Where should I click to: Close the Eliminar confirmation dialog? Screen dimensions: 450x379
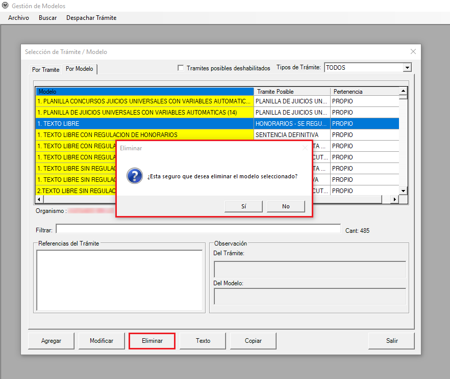(x=305, y=148)
